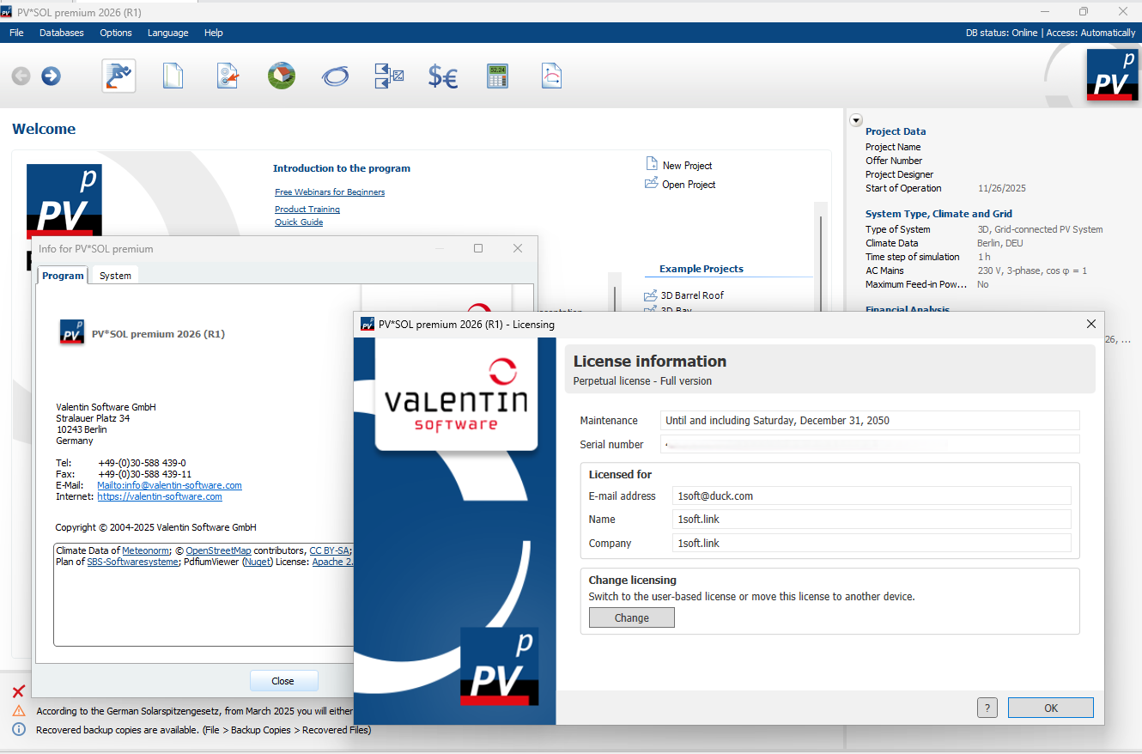Open the Options menu
1142x754 pixels.
pos(116,33)
